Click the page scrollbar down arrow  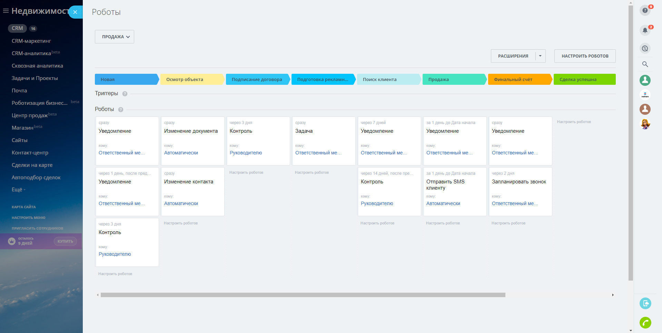[x=631, y=330]
